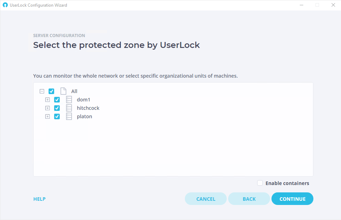Click the server icon next to platon
Screen dimensions: 341x220
(69, 116)
